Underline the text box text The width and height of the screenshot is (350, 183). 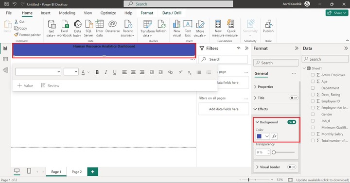click(x=115, y=72)
